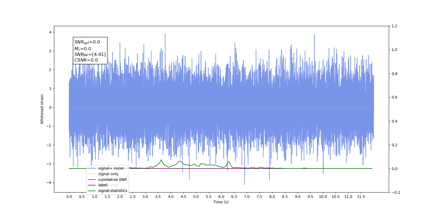Click the 'Time (s)' x-axis label

[x=221, y=202]
